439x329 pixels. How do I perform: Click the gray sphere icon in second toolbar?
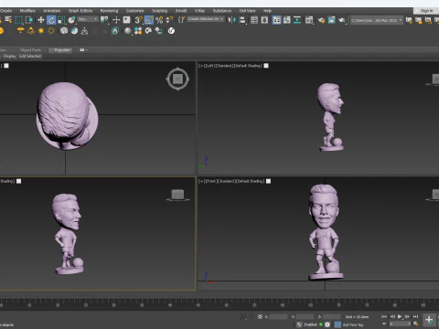[x=128, y=31]
